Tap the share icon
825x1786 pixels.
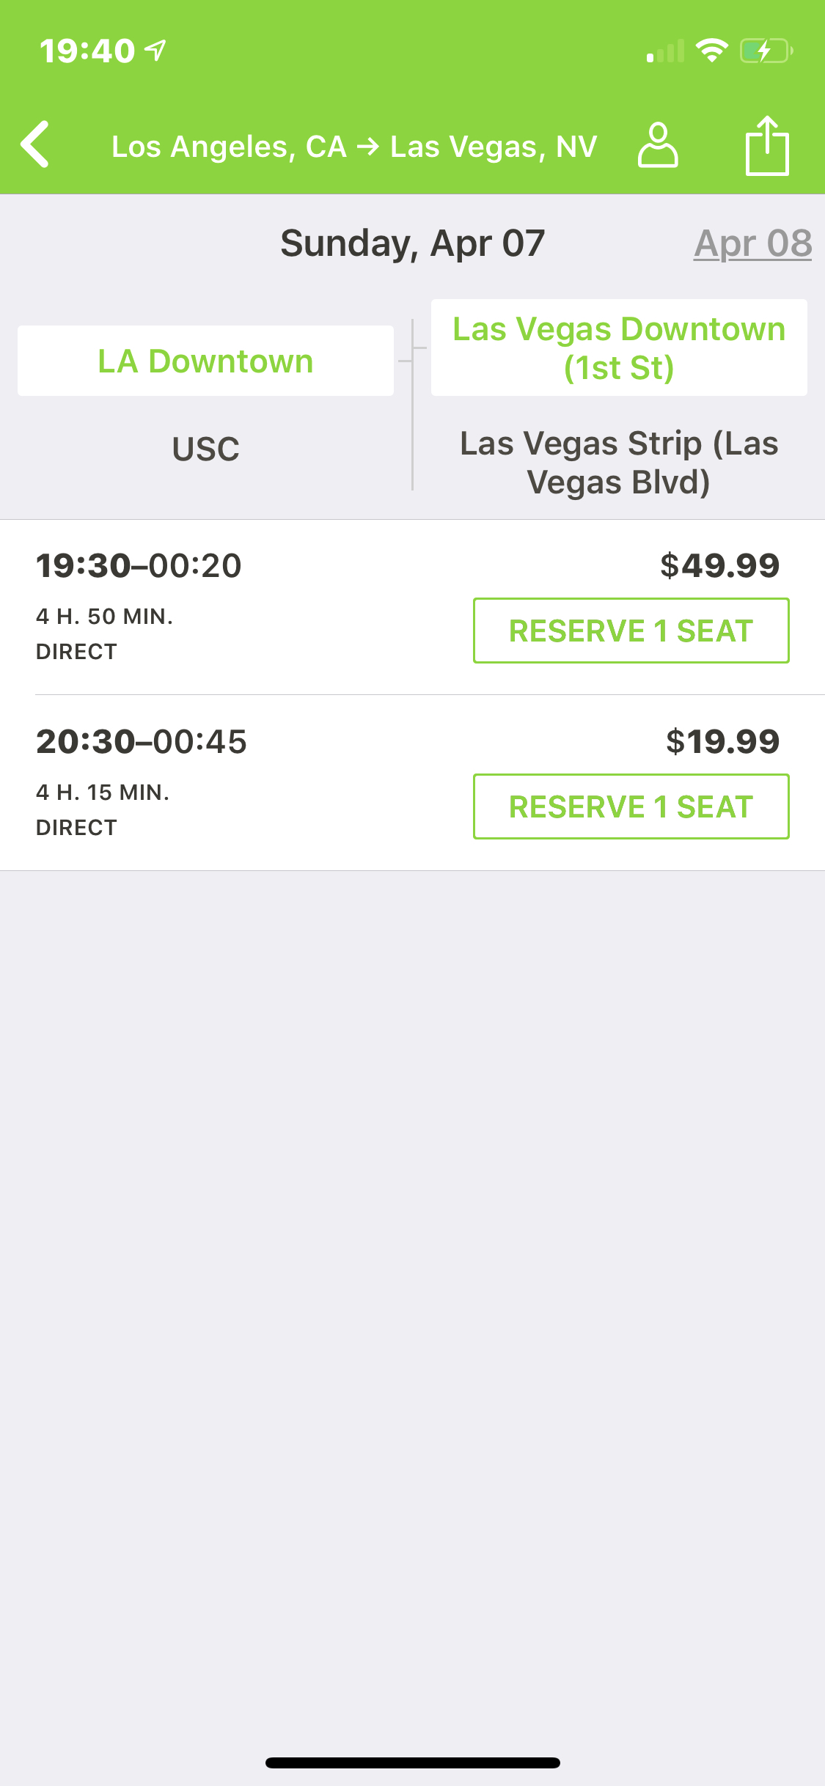click(767, 146)
